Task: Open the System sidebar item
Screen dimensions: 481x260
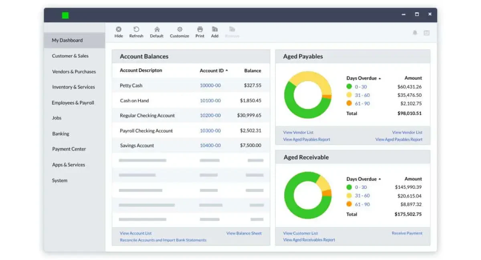Action: pos(60,180)
